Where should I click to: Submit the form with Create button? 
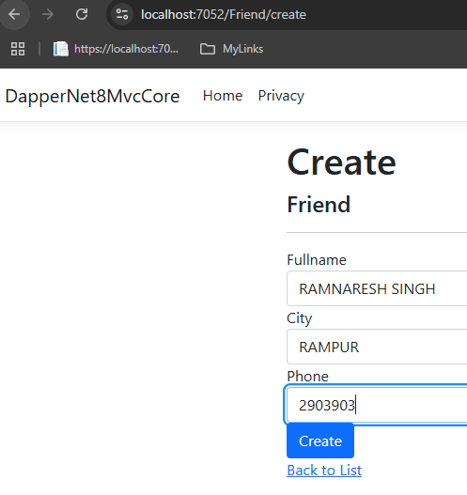click(320, 441)
